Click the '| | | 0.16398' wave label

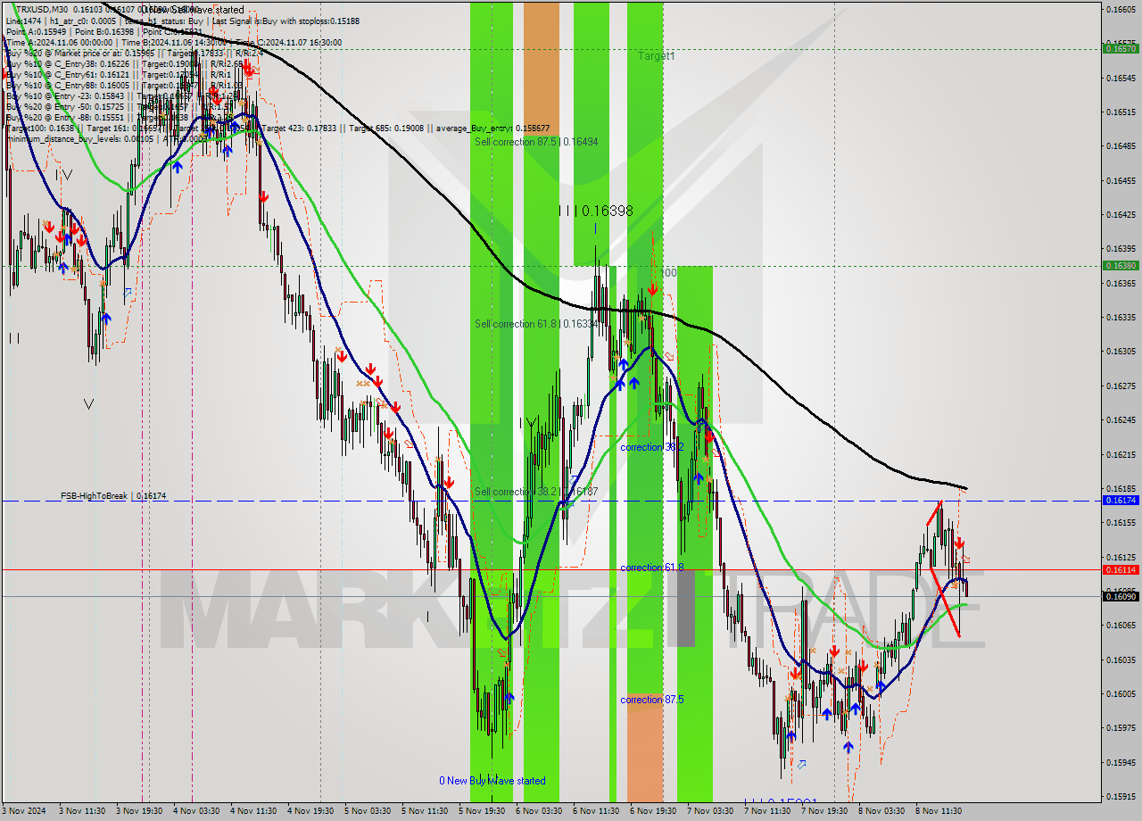pyautogui.click(x=595, y=211)
